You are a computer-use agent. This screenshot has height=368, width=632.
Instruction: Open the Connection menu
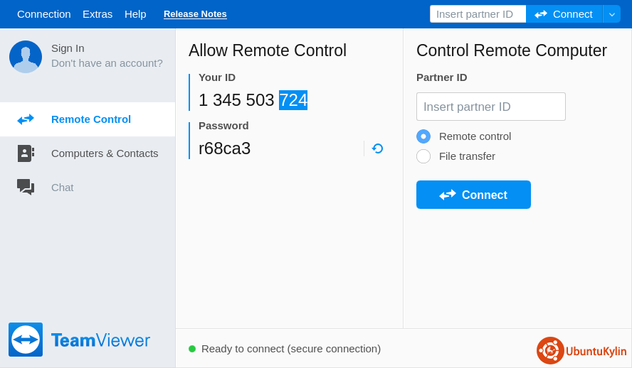coord(43,14)
